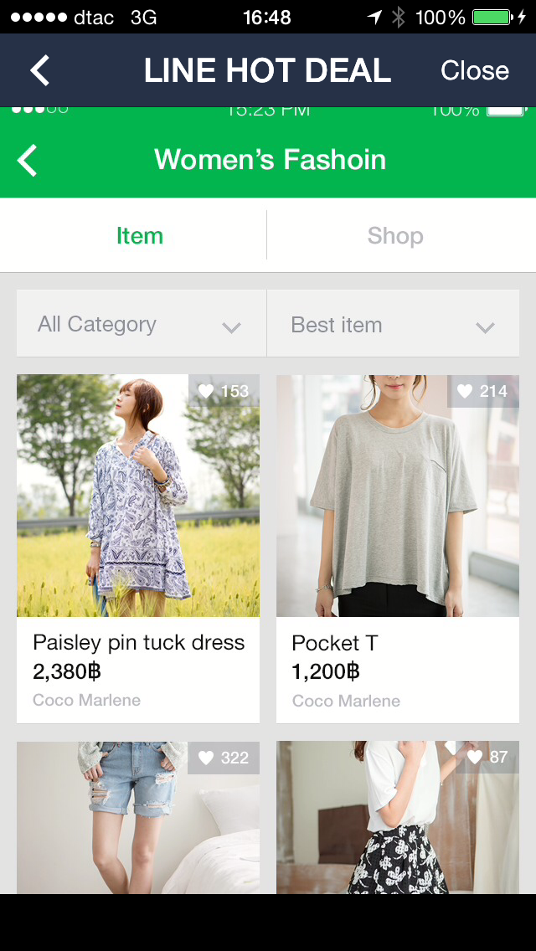The width and height of the screenshot is (536, 951).
Task: Open the All Category dropdown
Action: [141, 325]
